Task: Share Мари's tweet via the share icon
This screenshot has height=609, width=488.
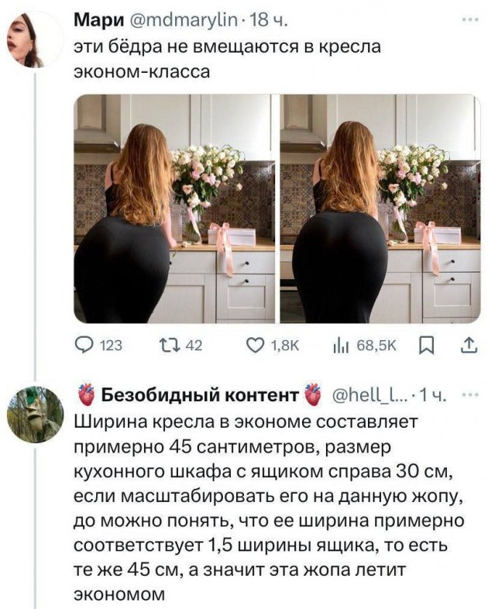Action: (x=468, y=346)
